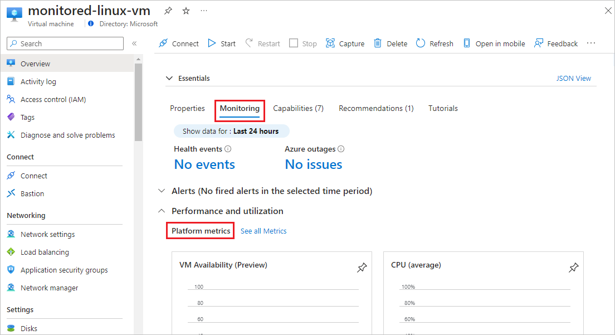Open in mobile using its toolbar icon

pyautogui.click(x=466, y=43)
